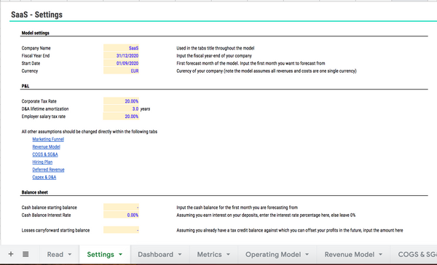Viewport: 437px width, 265px height.
Task: Expand Read tab dropdown arrow
Action: pyautogui.click(x=70, y=254)
